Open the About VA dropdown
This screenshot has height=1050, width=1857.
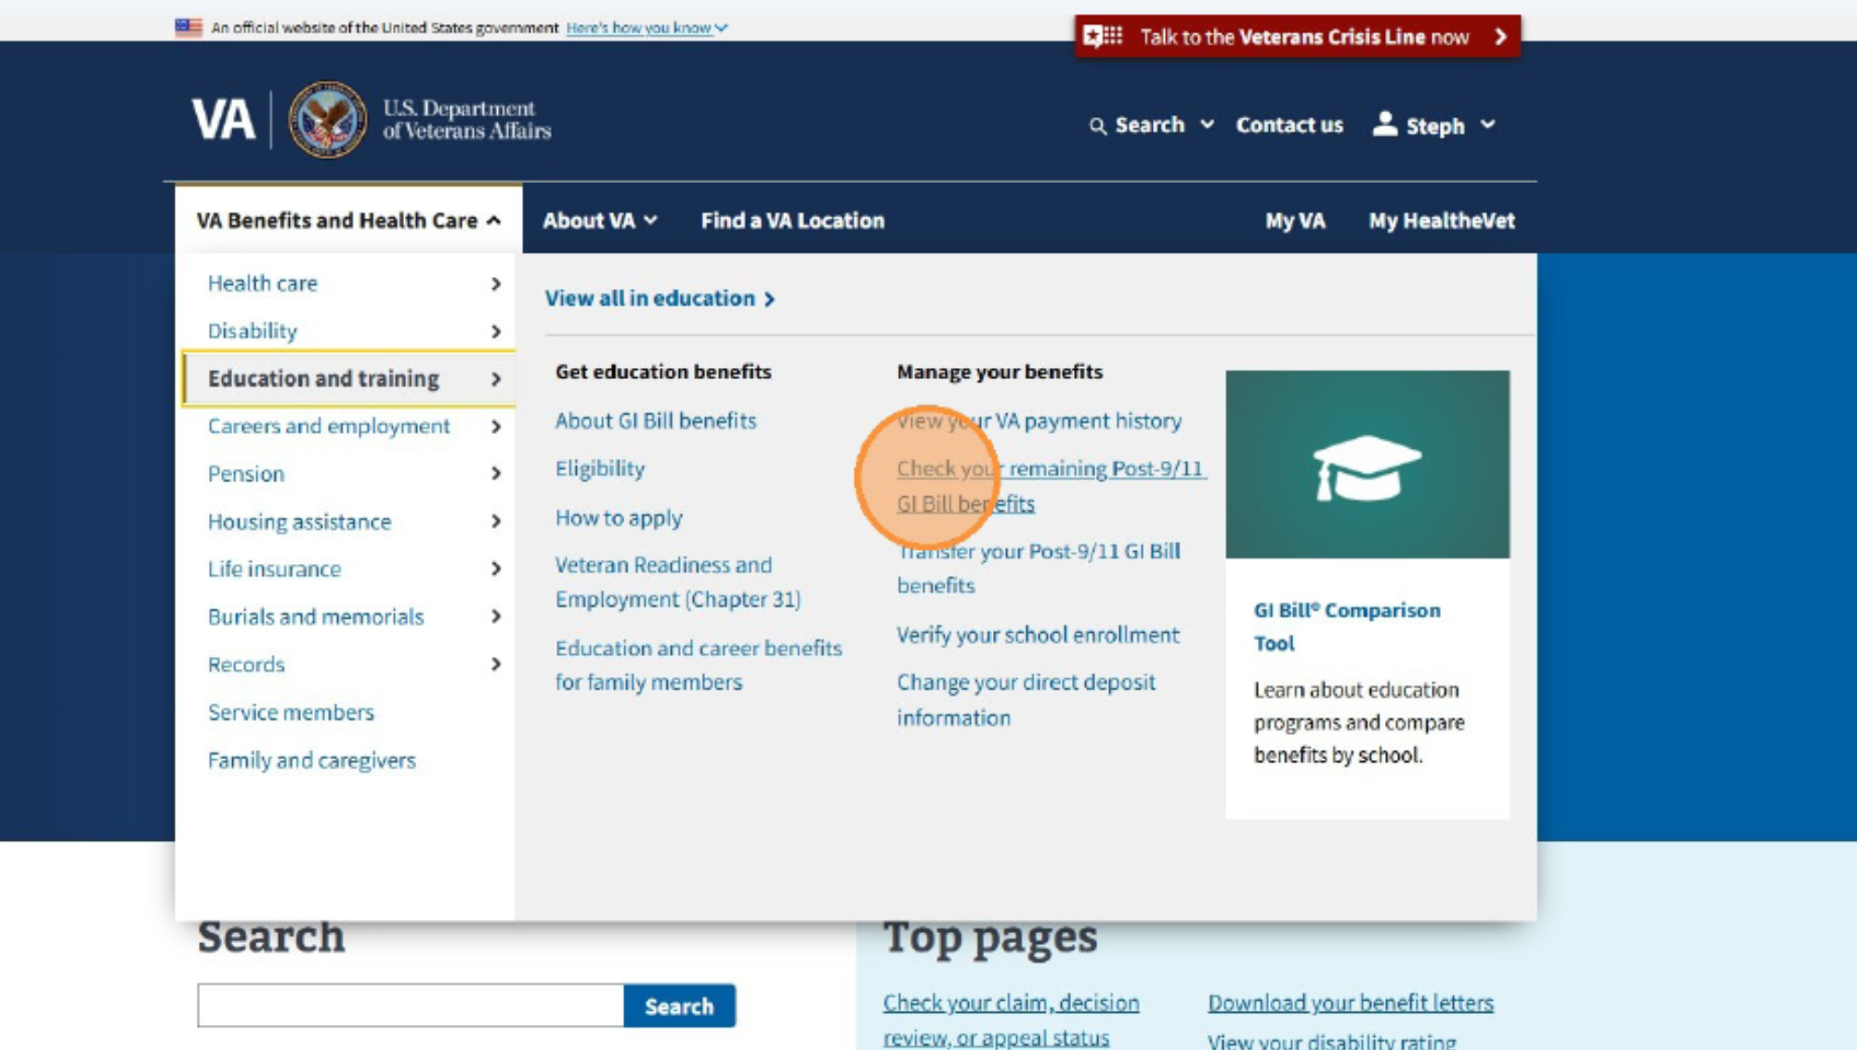(x=598, y=221)
